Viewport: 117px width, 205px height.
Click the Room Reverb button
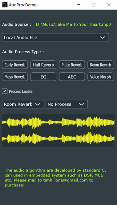coord(100,65)
